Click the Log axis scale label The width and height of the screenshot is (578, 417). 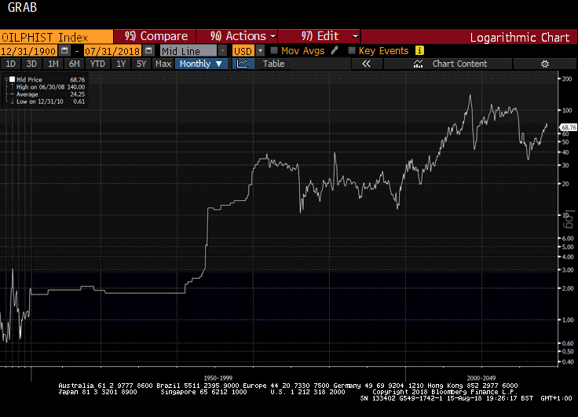(x=569, y=219)
